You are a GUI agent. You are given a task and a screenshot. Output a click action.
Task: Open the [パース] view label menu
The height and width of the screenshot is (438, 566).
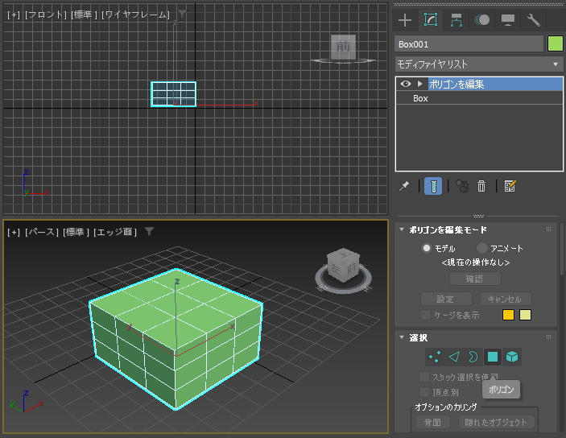point(42,232)
